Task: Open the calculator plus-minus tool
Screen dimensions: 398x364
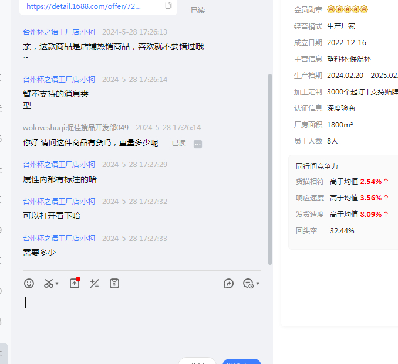Action: tap(94, 284)
